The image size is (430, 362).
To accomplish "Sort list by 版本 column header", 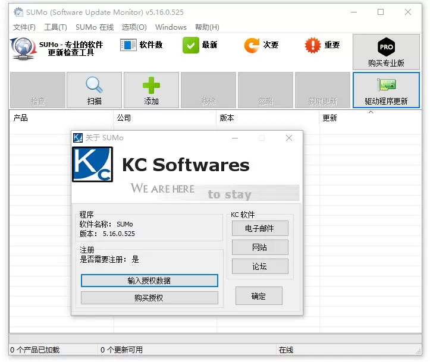I will 268,118.
